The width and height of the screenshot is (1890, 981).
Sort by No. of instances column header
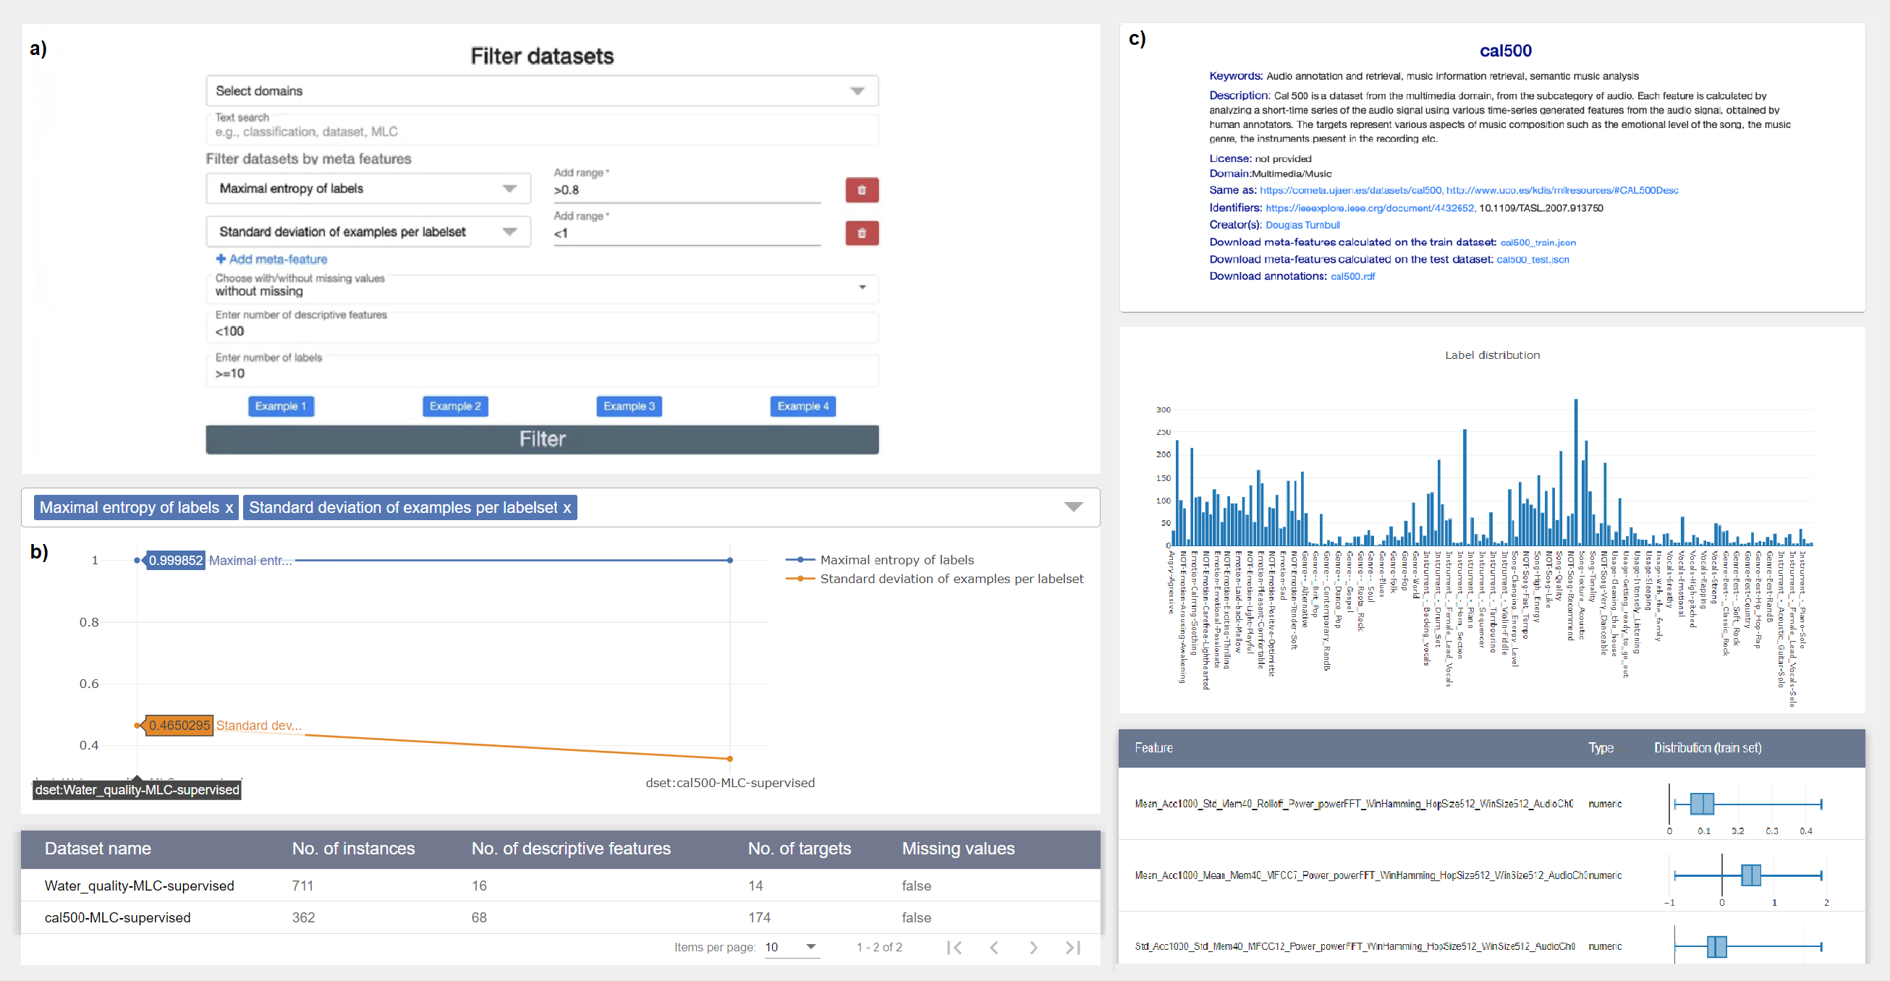[x=353, y=849]
